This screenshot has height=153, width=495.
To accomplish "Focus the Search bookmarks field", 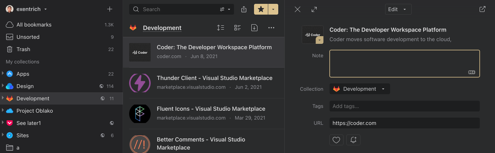I will tap(173, 9).
